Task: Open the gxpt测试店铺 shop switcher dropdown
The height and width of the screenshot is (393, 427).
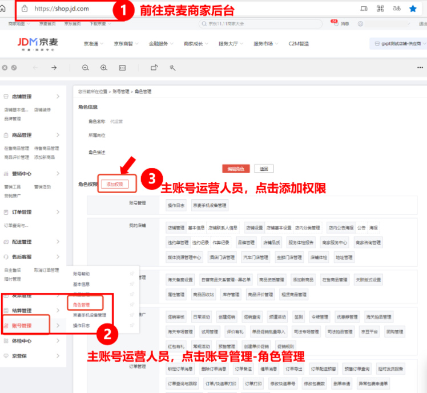Action: [x=399, y=43]
